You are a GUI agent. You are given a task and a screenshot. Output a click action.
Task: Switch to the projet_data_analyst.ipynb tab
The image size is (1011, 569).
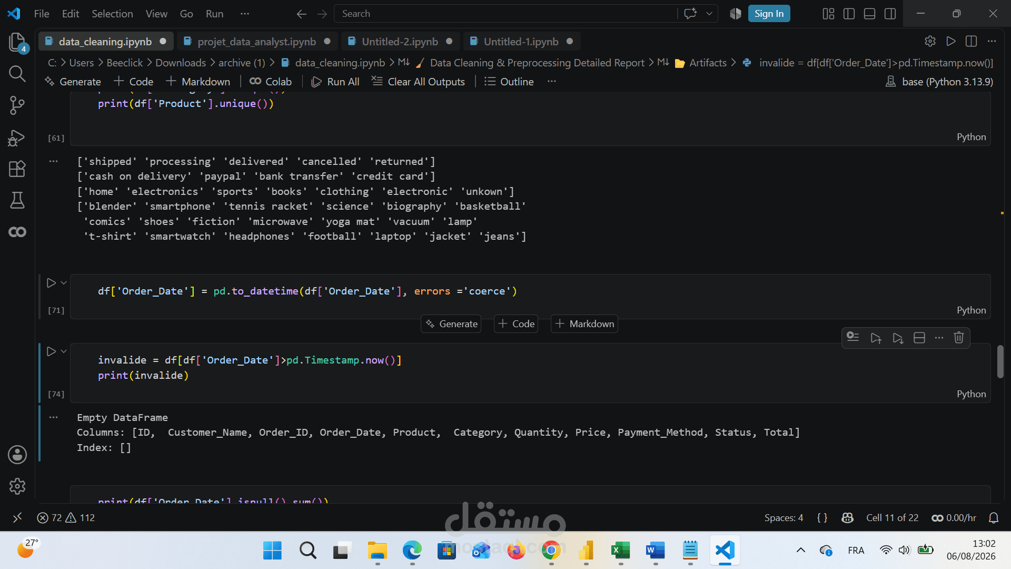coord(256,42)
